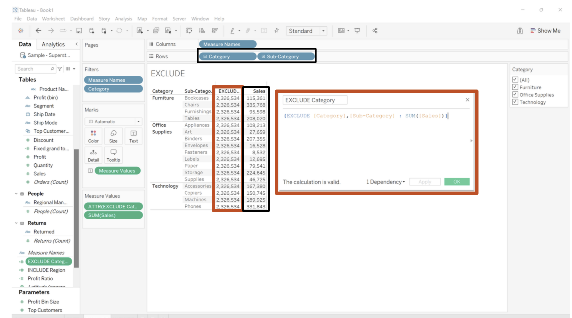This screenshot has height=318, width=572.
Task: Open the Analysis menu
Action: (123, 19)
